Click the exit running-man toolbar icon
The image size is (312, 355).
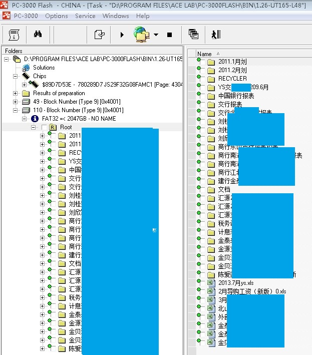(216, 35)
